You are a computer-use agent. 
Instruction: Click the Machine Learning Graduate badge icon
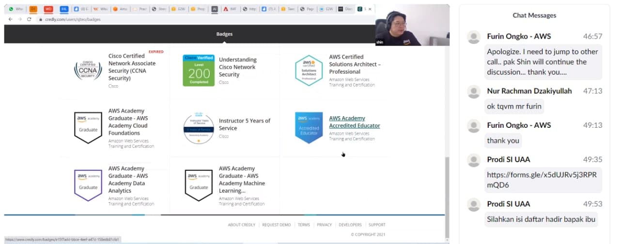pyautogui.click(x=199, y=185)
